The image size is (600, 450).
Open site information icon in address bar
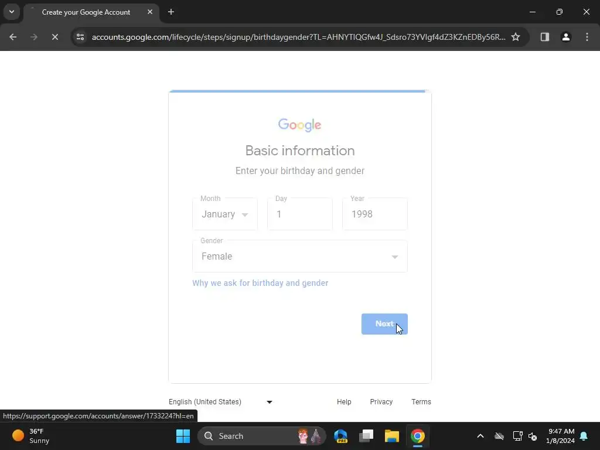[80, 37]
